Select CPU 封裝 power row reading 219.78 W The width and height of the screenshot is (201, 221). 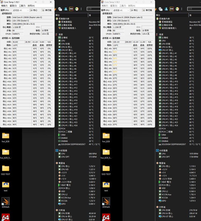pyautogui.click(x=178, y=210)
